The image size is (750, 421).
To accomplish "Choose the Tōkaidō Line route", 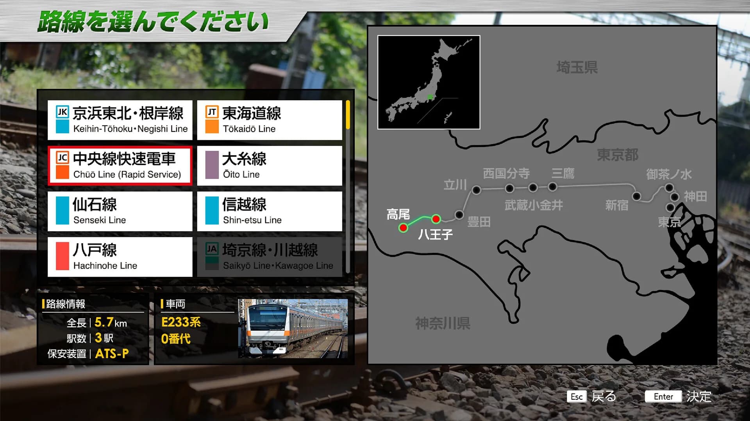I will (x=270, y=120).
